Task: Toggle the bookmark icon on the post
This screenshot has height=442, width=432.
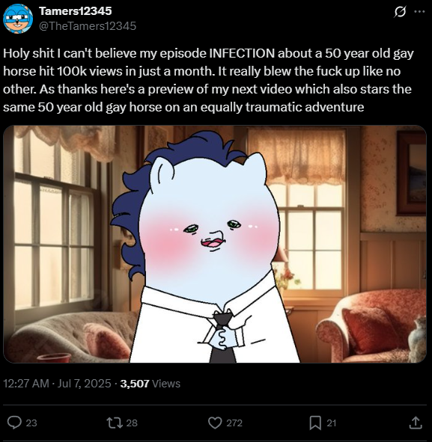Action: coord(315,423)
